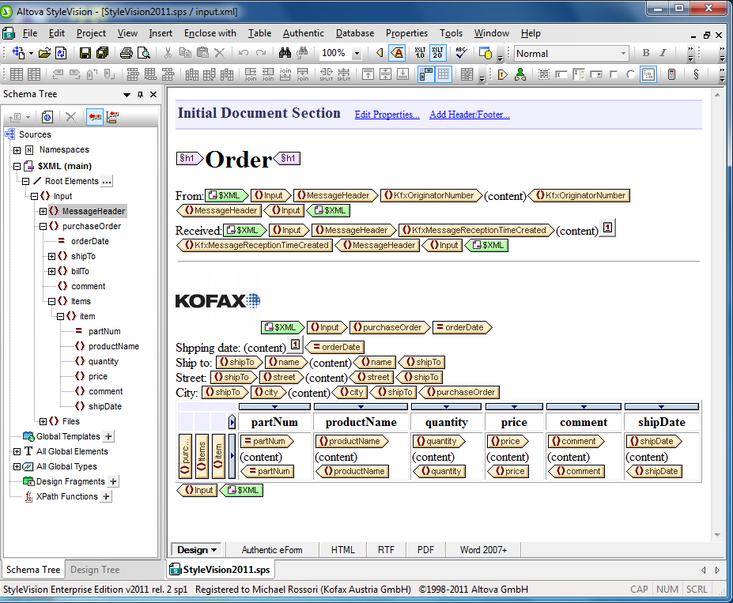Click the Open file folder icon
The height and width of the screenshot is (603, 733).
tap(44, 53)
